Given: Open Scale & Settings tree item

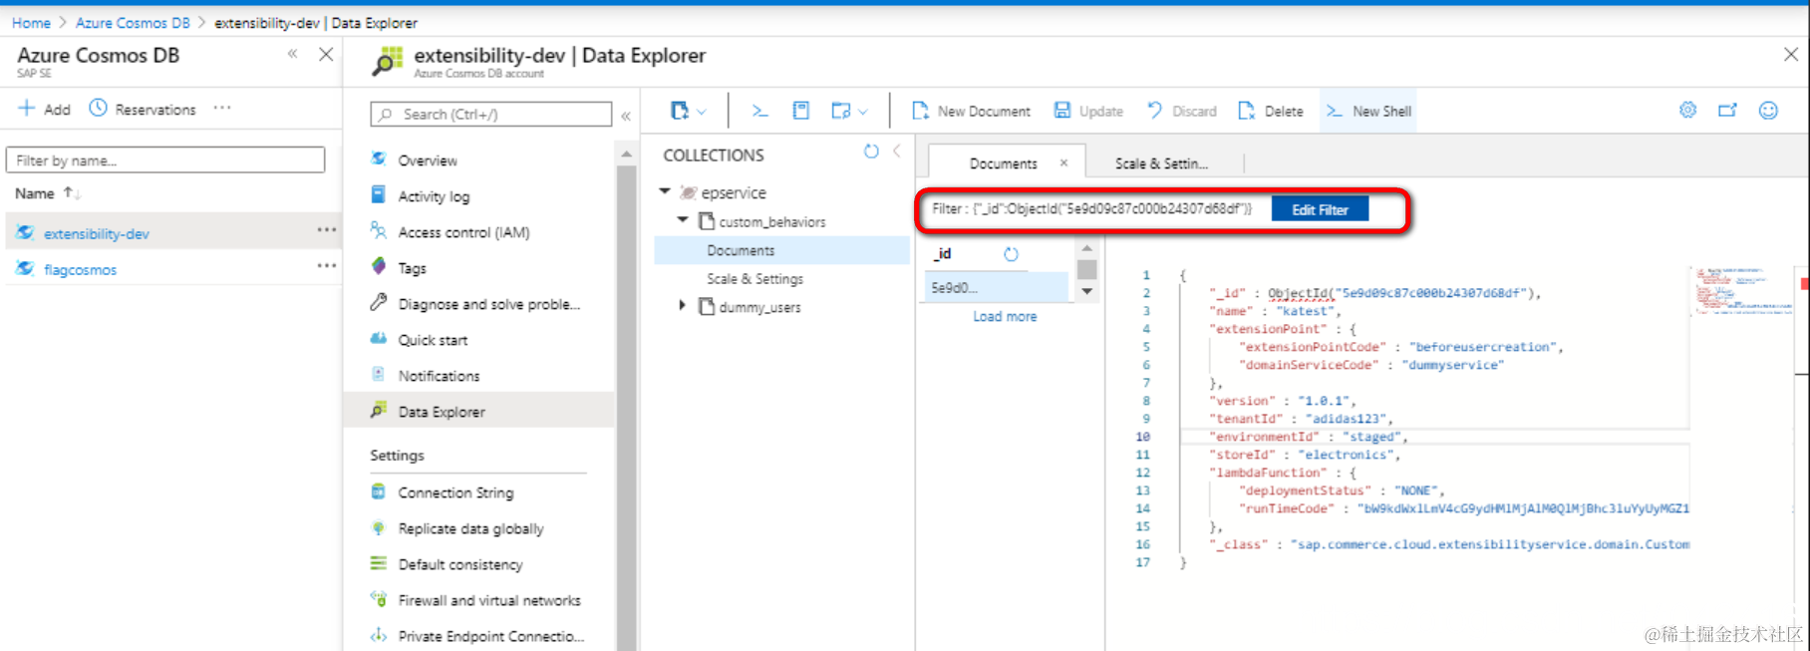Looking at the screenshot, I should (754, 279).
